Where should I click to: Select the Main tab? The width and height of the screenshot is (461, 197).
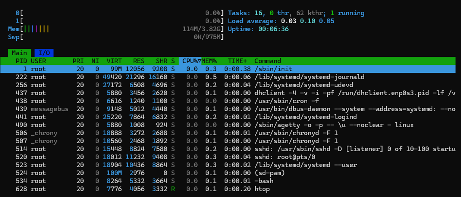pyautogui.click(x=19, y=53)
